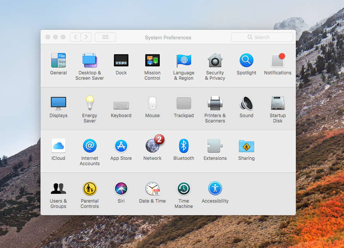Open Trackpad settings
Screen dimensions: 344x248
184,103
